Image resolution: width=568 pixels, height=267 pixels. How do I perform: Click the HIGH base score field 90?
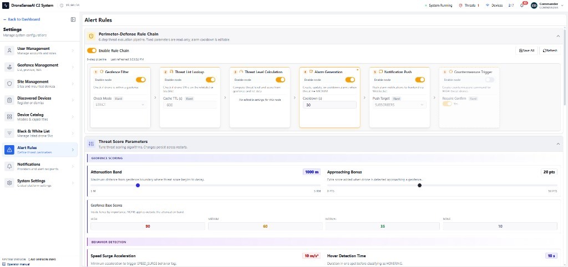[148, 226]
